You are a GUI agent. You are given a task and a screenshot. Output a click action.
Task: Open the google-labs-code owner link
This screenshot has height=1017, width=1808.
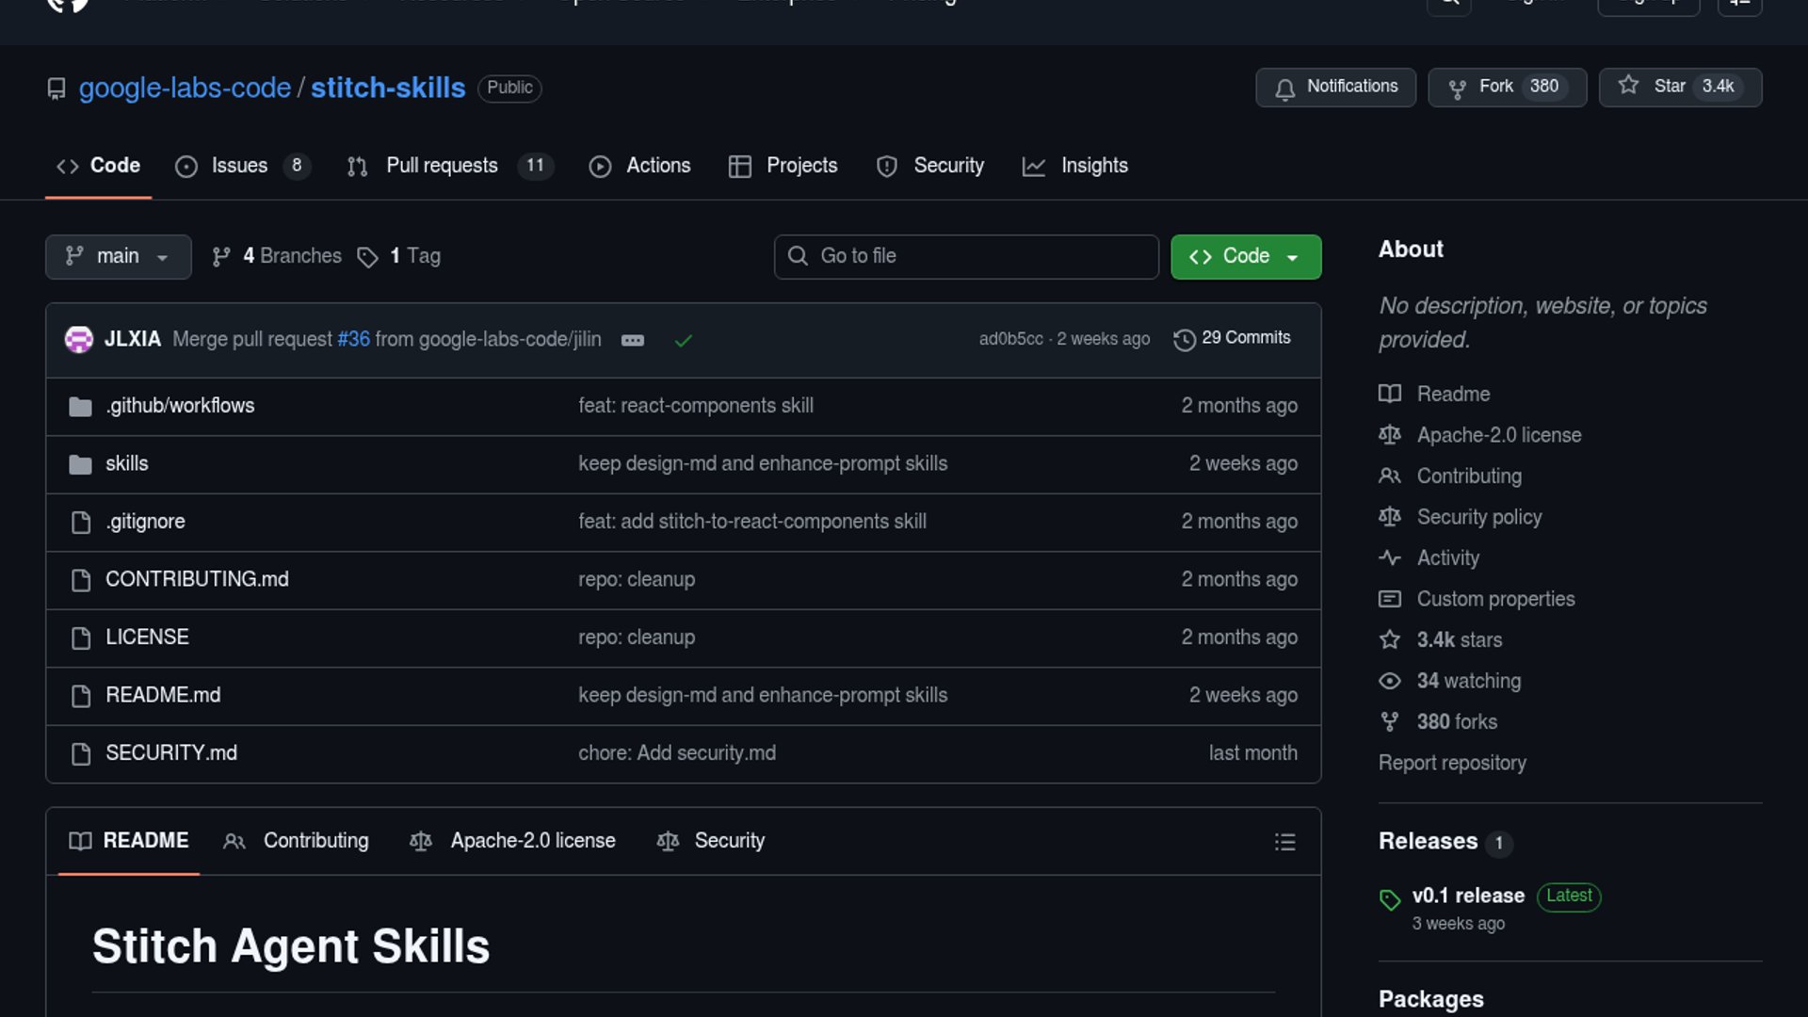185,88
